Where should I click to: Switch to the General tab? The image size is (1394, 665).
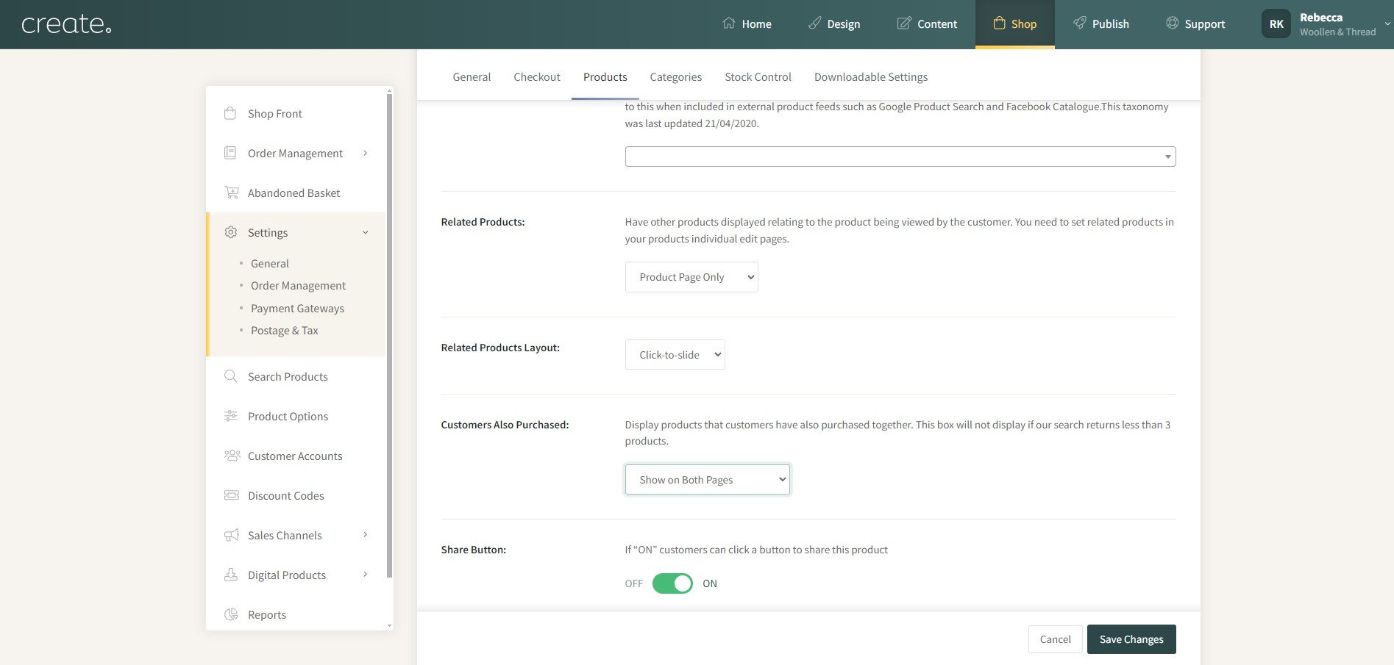coord(472,76)
